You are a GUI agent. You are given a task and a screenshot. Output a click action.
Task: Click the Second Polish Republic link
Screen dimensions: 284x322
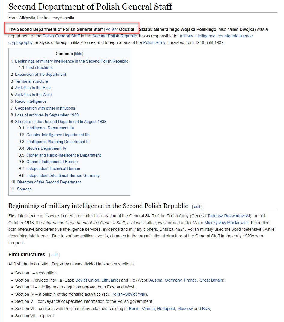tap(114, 36)
